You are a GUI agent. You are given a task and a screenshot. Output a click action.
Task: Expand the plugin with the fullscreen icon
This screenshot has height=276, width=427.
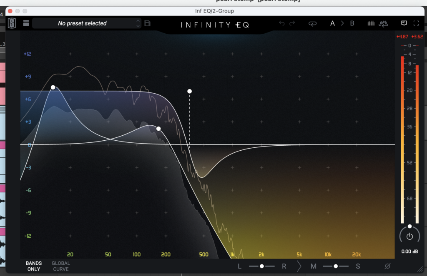click(x=416, y=23)
